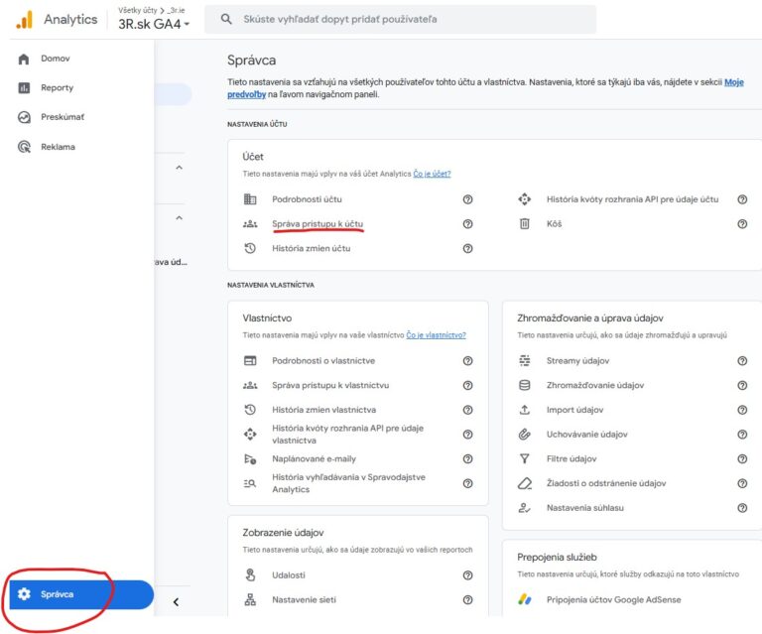Go to Domov in the left menu
Viewport: 762px width, 634px height.
56,59
